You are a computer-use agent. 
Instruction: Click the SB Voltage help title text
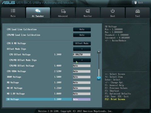(111, 27)
